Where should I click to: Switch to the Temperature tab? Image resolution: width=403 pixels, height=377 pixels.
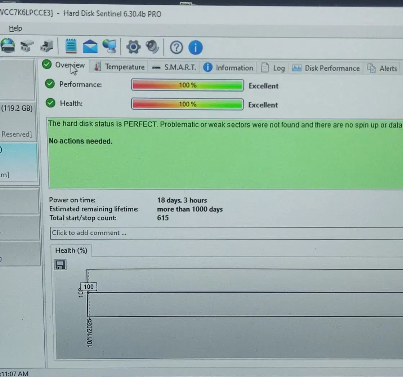119,67
